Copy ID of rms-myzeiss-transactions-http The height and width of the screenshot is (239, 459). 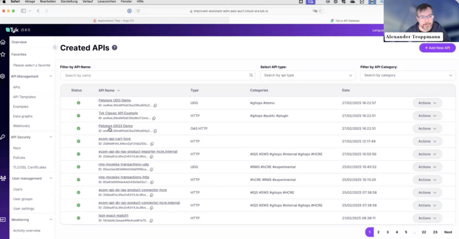point(152,182)
